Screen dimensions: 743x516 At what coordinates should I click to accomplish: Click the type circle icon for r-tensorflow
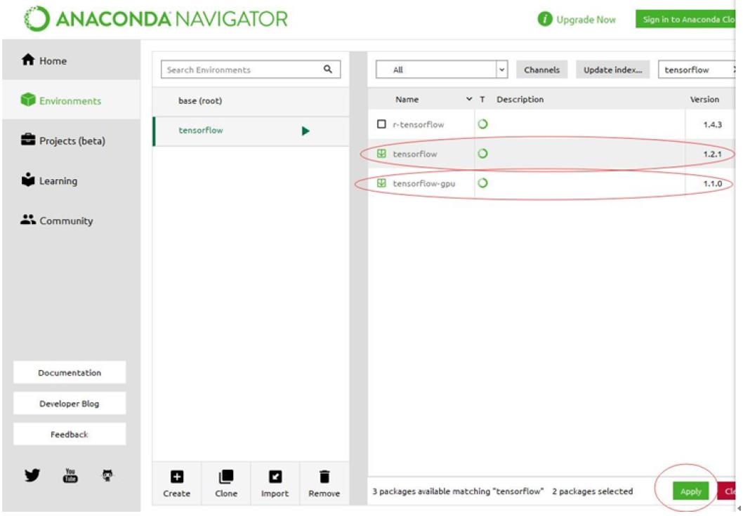pos(482,124)
